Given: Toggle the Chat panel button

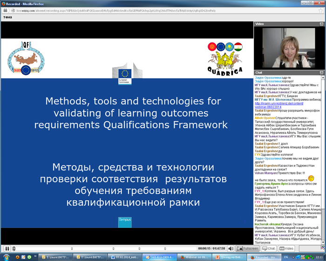Looking at the screenshot, I should [269, 248].
